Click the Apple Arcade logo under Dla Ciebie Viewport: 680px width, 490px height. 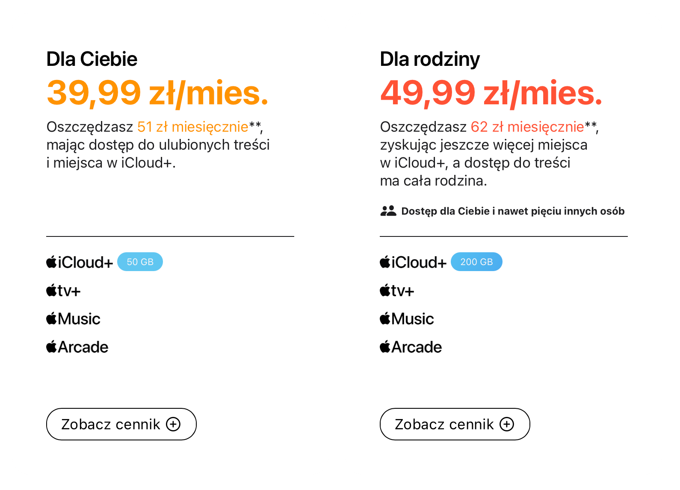77,347
